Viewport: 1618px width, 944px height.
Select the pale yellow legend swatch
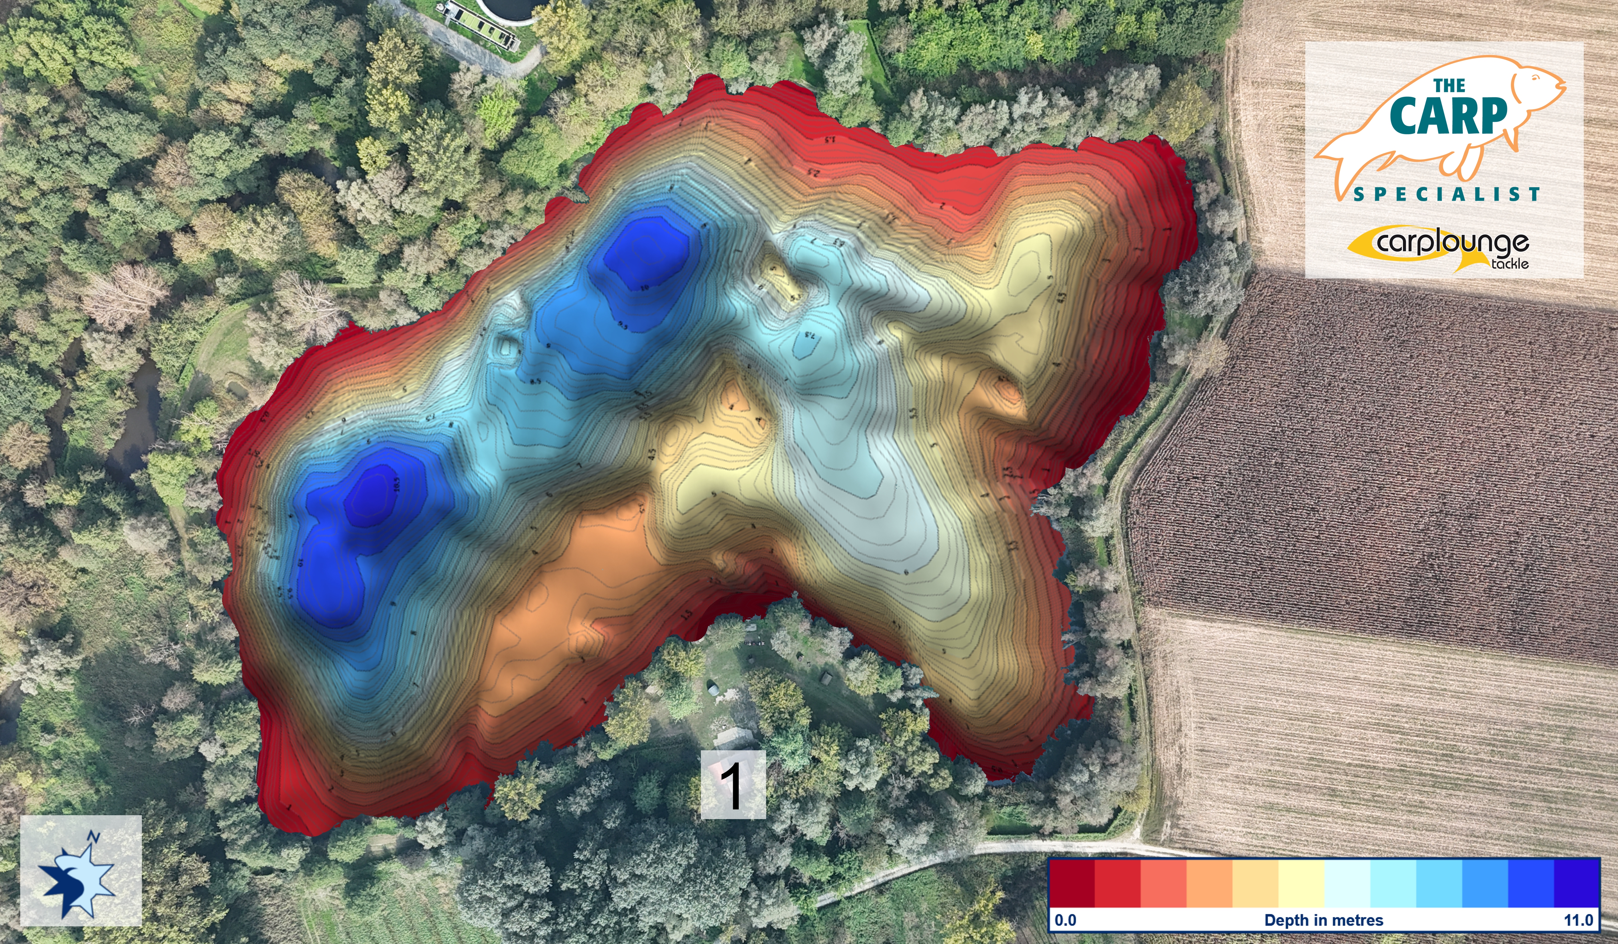[1301, 884]
